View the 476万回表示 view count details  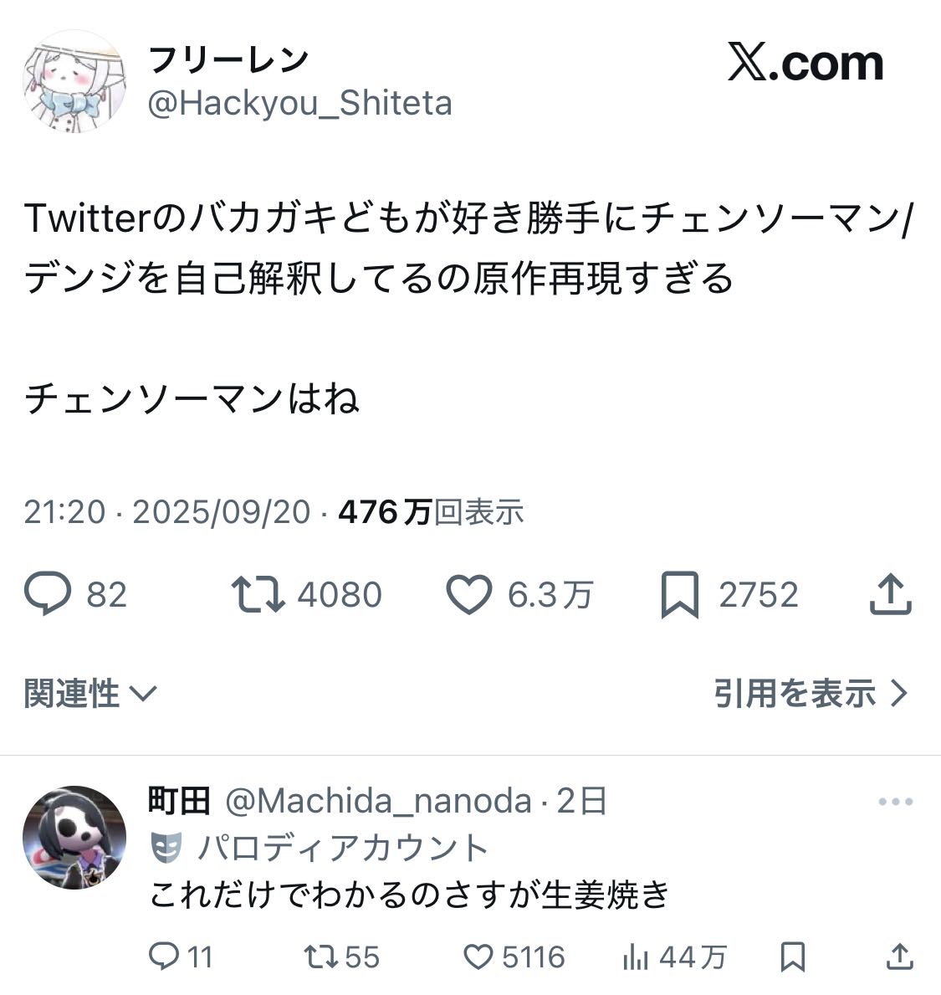pos(431,511)
